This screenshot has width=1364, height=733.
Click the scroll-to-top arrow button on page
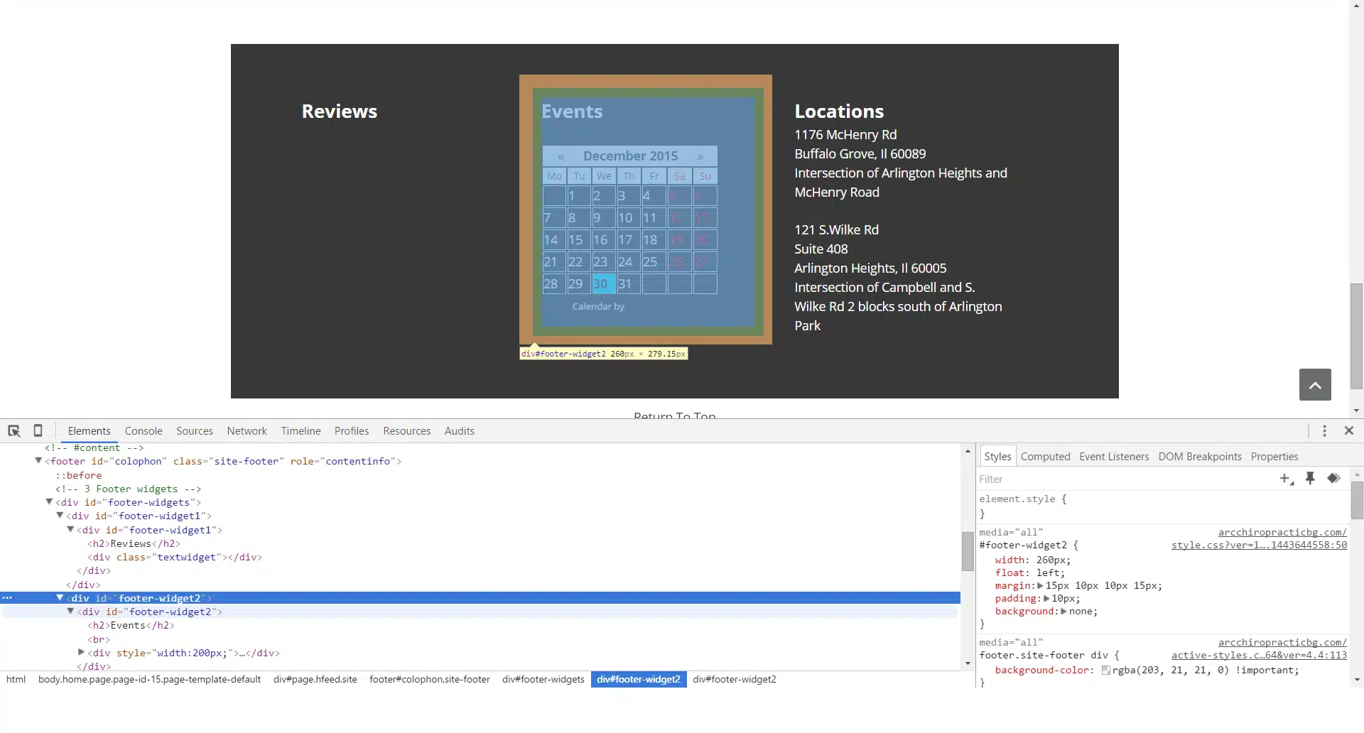tap(1315, 385)
